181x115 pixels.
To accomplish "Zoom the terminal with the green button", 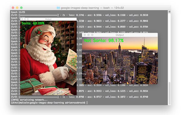I will point(21,8).
